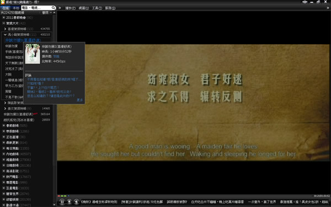Viewport: 331px width, 207px height.
Task: Expand the category with count (6751)
Action: 4,171
